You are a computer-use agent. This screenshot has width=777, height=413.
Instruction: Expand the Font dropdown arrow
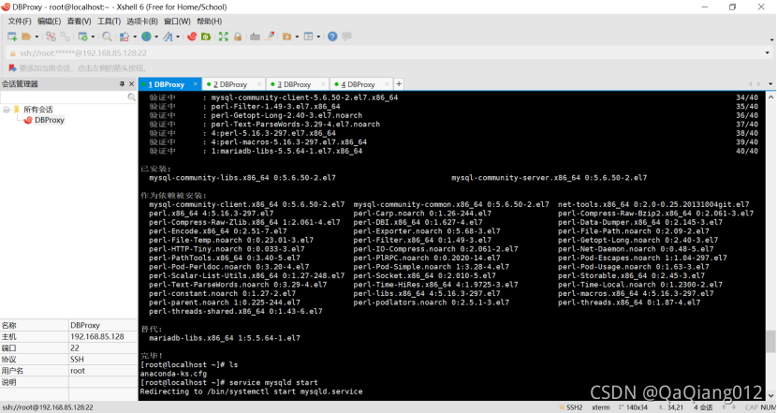[178, 37]
